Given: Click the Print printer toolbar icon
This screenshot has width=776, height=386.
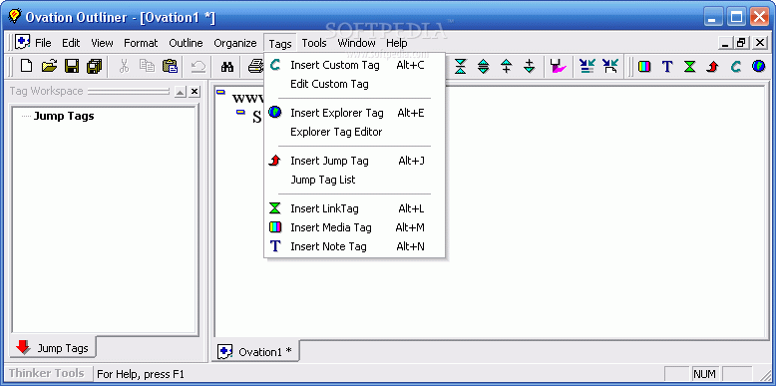Looking at the screenshot, I should 255,66.
